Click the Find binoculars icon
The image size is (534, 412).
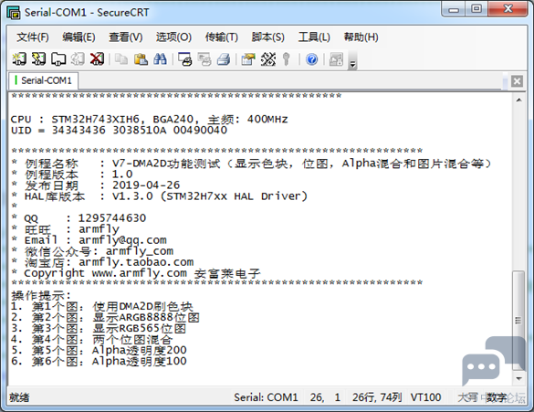click(x=160, y=59)
